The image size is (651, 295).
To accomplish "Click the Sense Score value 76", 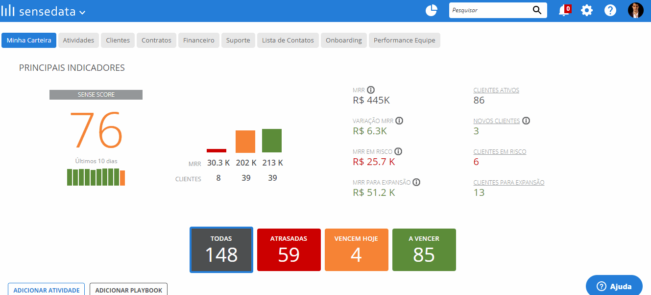I will point(96,130).
